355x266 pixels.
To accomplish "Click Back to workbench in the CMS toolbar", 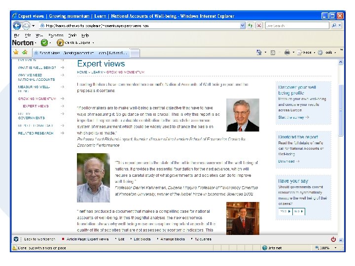I will 39,239.
